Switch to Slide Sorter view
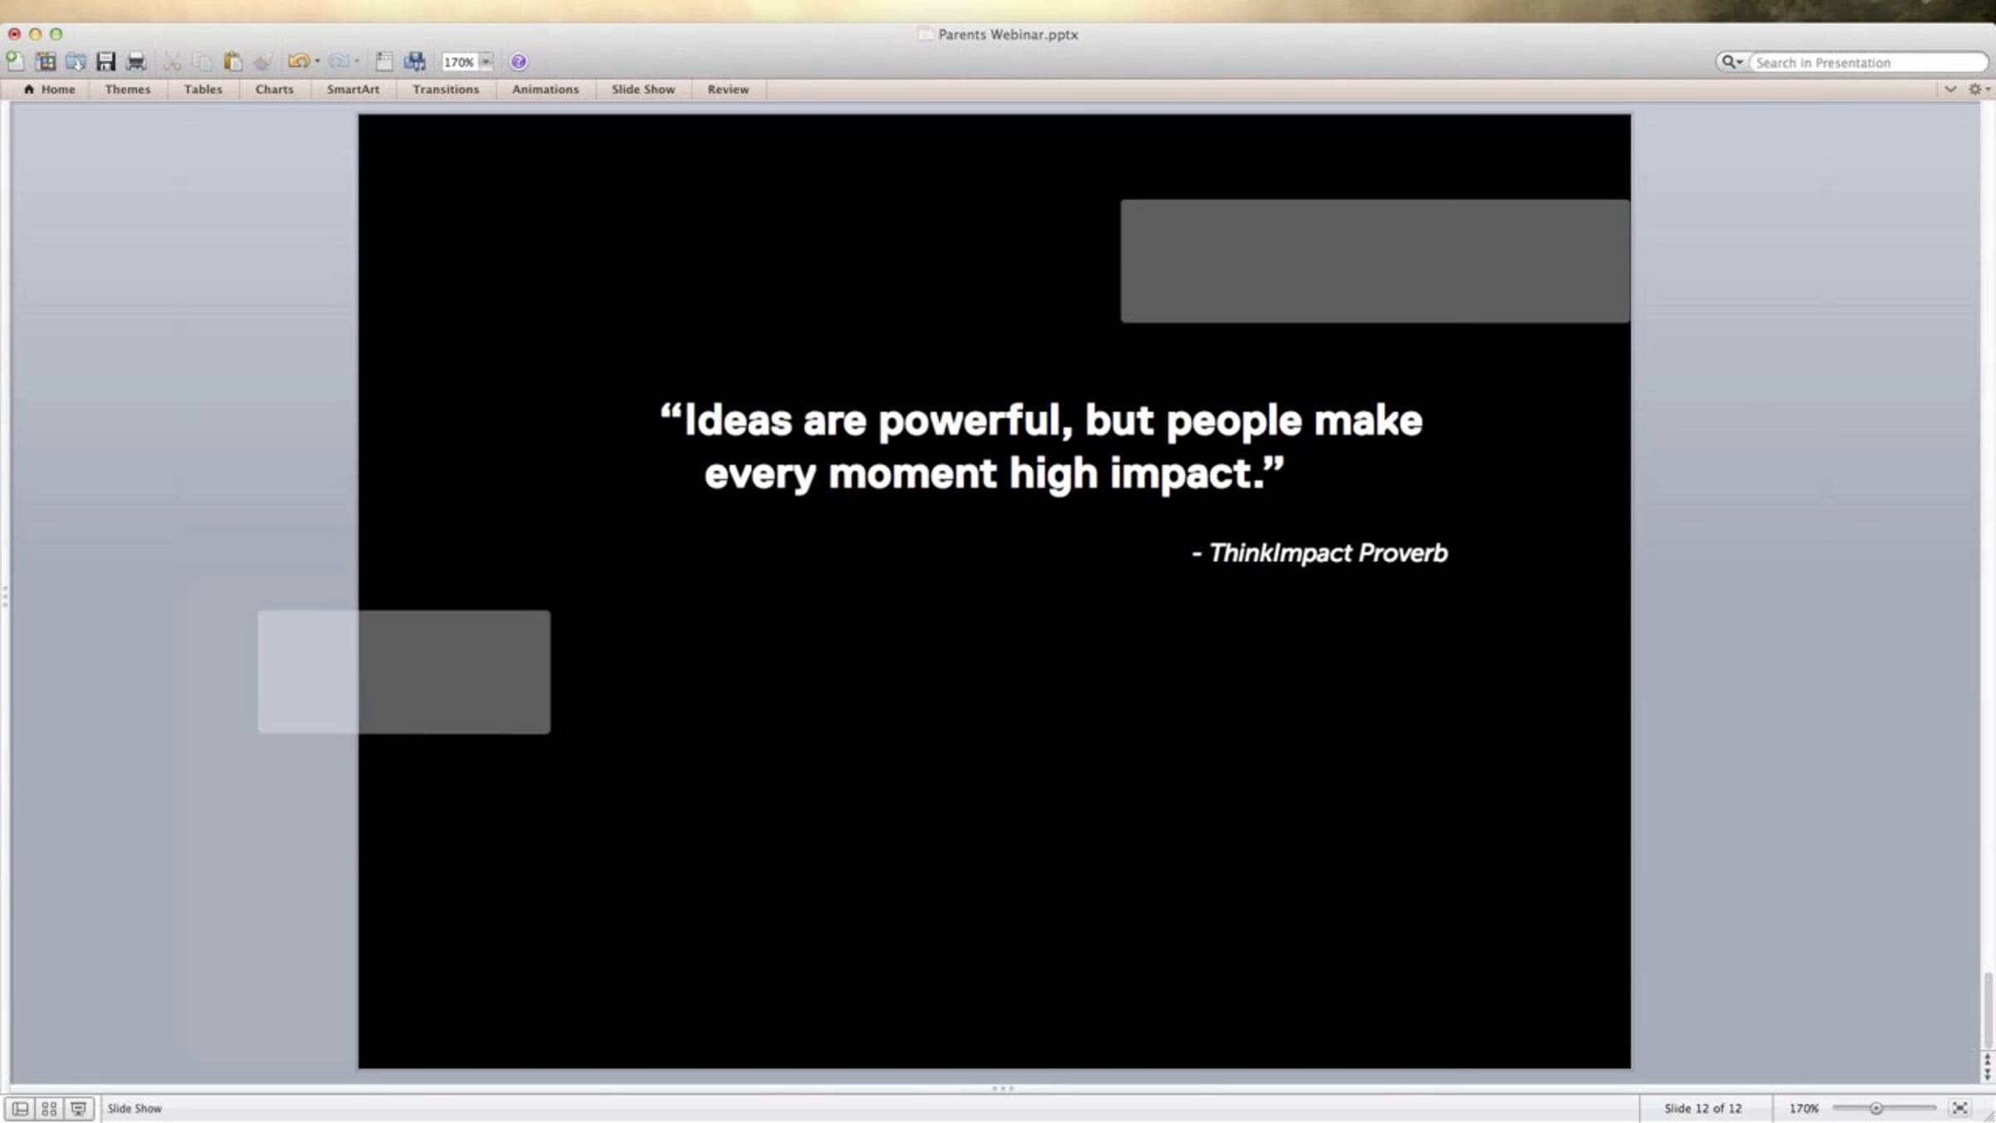The height and width of the screenshot is (1123, 1996). click(49, 1108)
